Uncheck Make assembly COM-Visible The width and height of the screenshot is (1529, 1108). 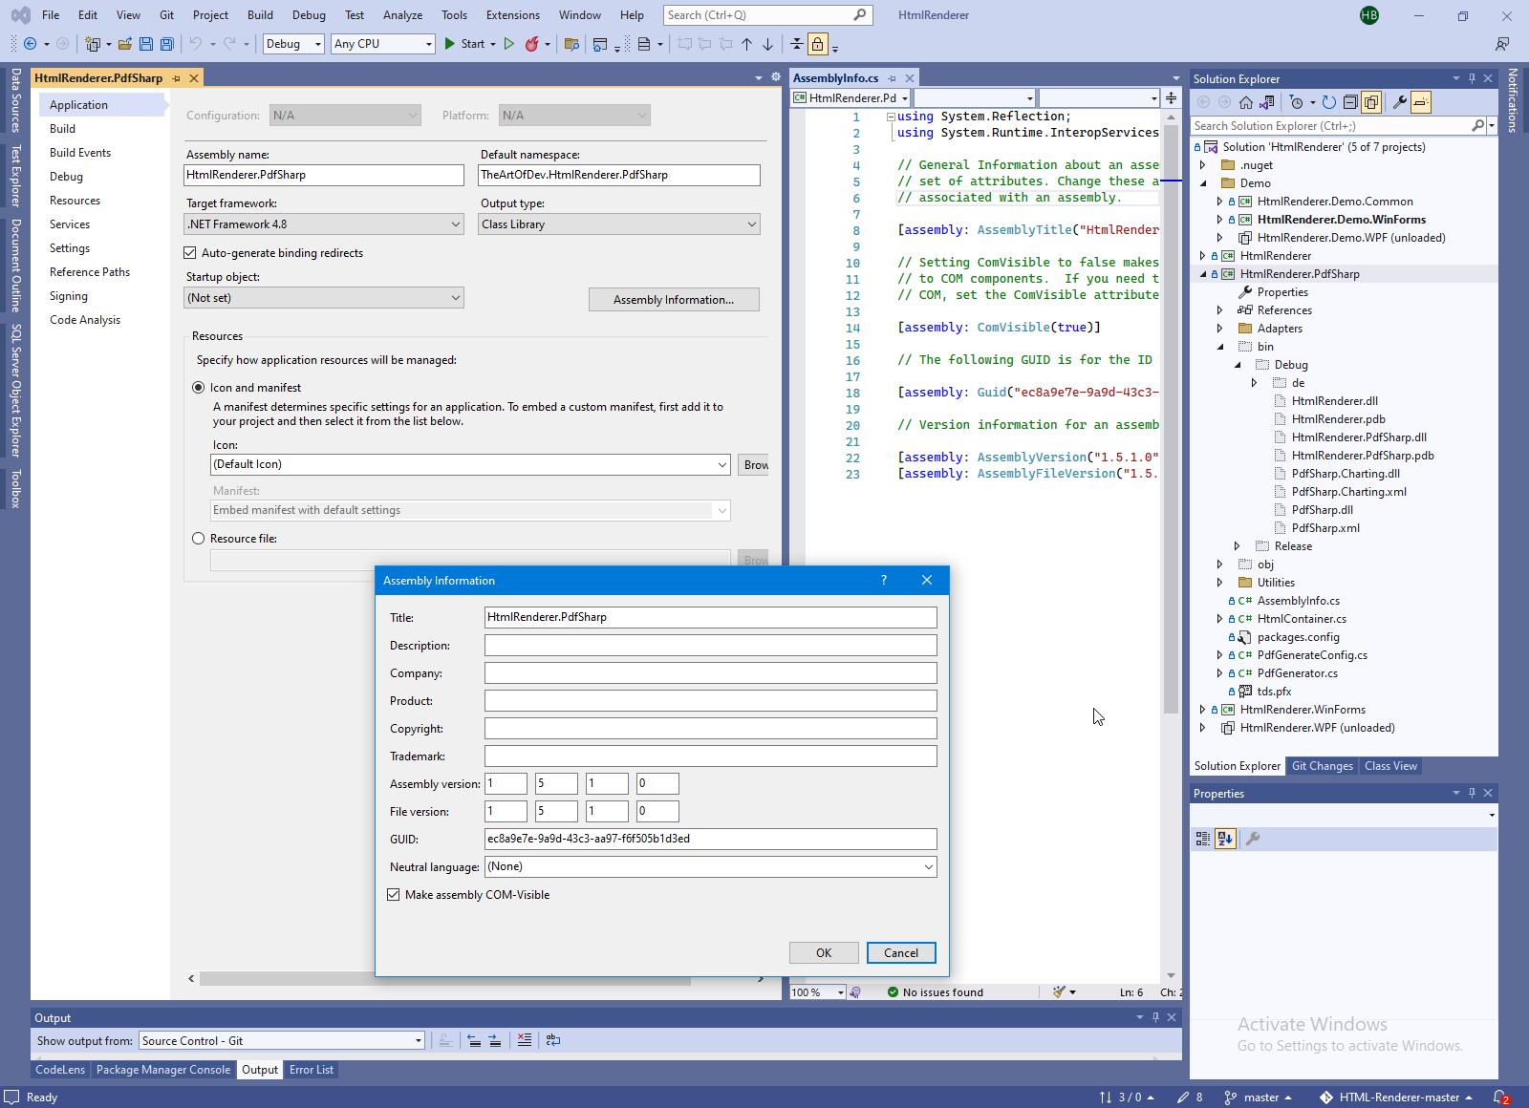[x=394, y=895]
